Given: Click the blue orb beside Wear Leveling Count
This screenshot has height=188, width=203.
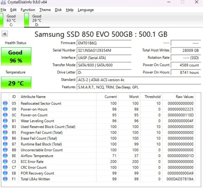Looking at the screenshot, I should click(5, 121).
